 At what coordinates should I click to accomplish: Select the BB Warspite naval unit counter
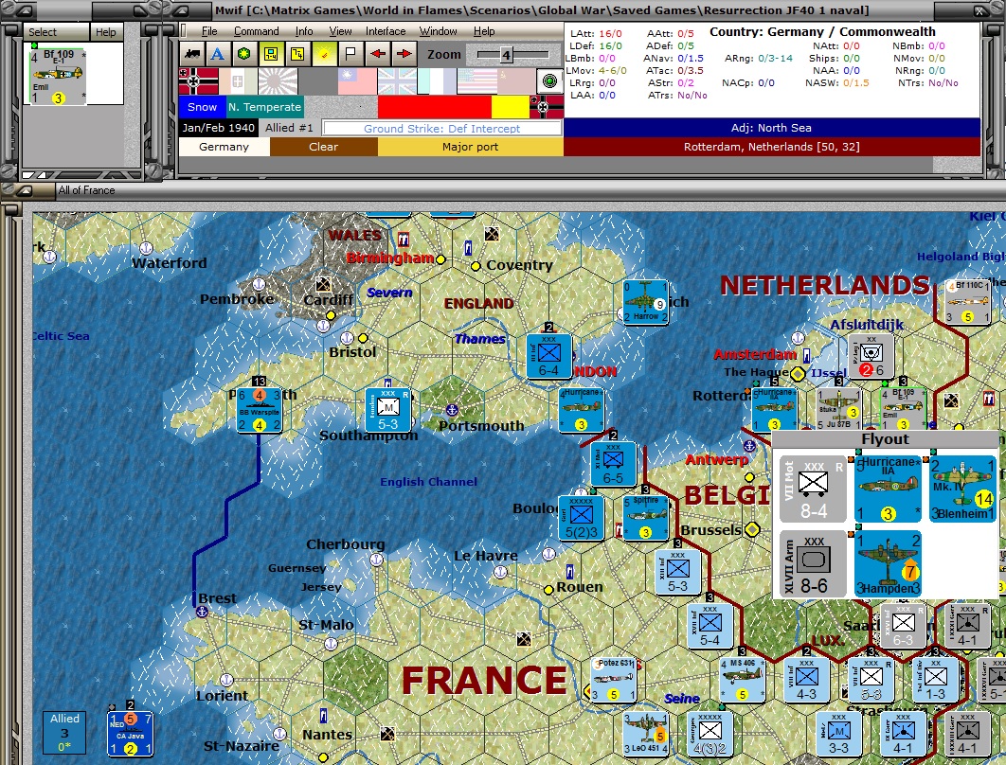pyautogui.click(x=260, y=410)
